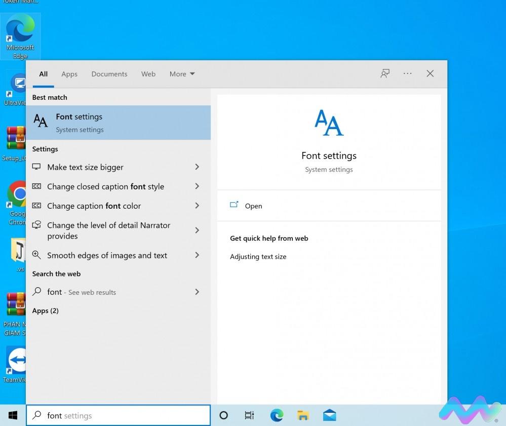Image resolution: width=506 pixels, height=426 pixels.
Task: Expand Change caption font color chevron
Action: [x=197, y=206]
